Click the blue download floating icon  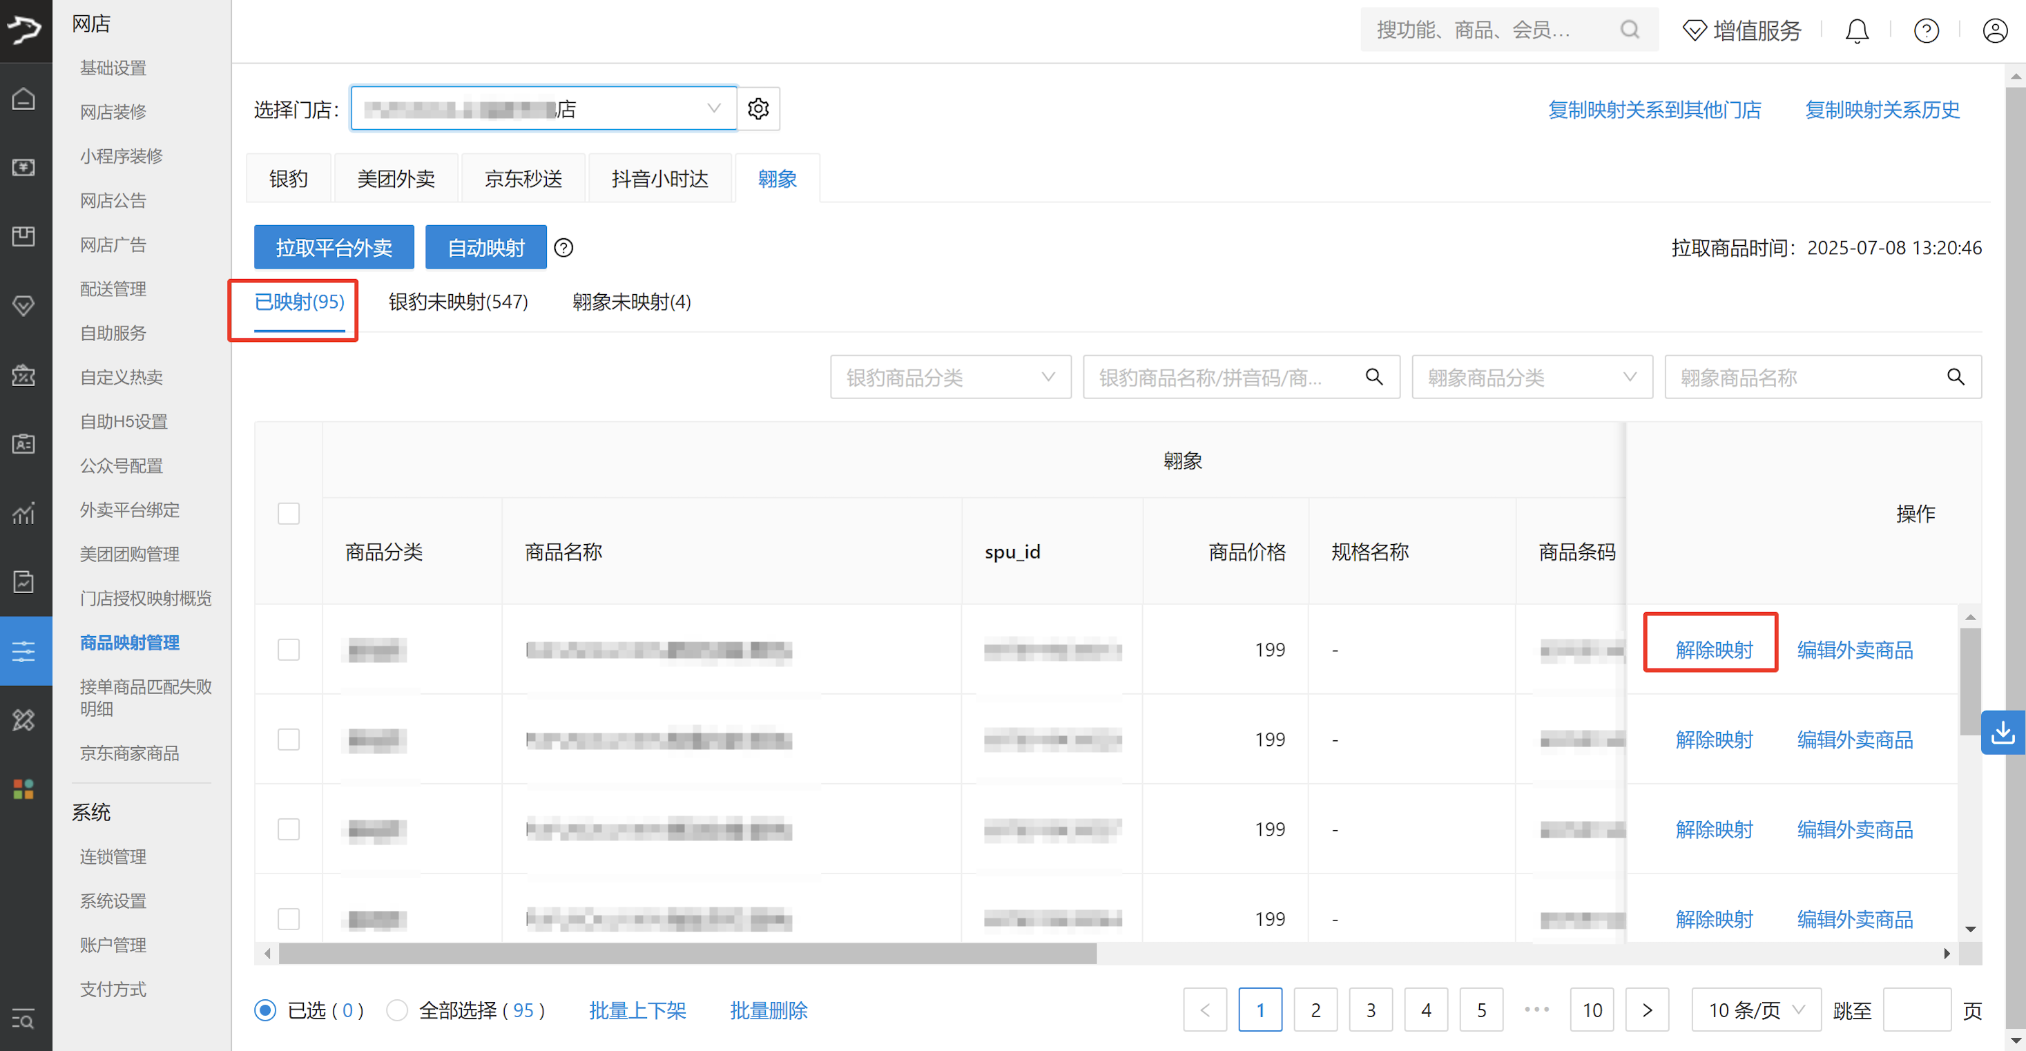tap(2003, 733)
